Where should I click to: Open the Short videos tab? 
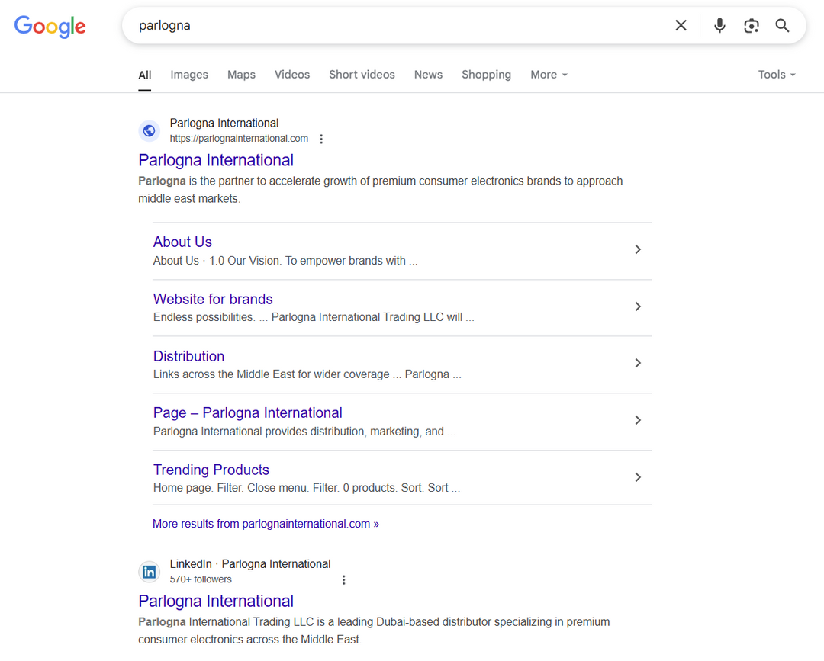click(x=362, y=75)
